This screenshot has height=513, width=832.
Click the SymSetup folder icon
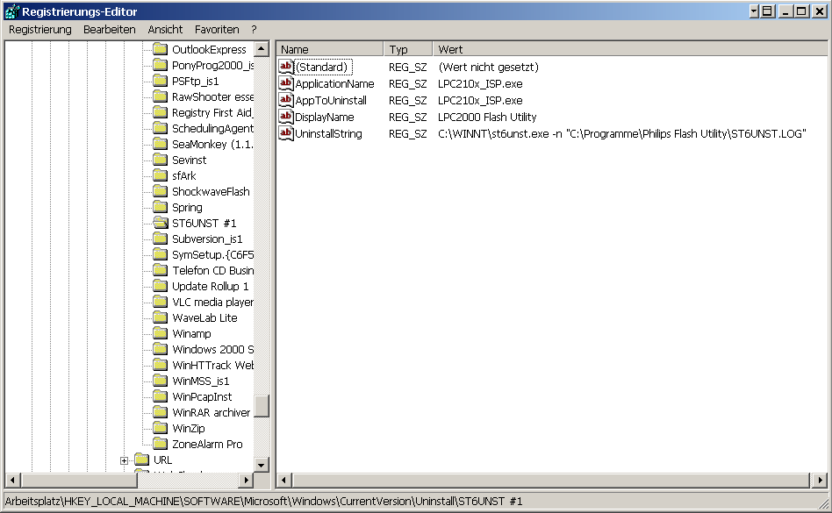pyautogui.click(x=161, y=254)
